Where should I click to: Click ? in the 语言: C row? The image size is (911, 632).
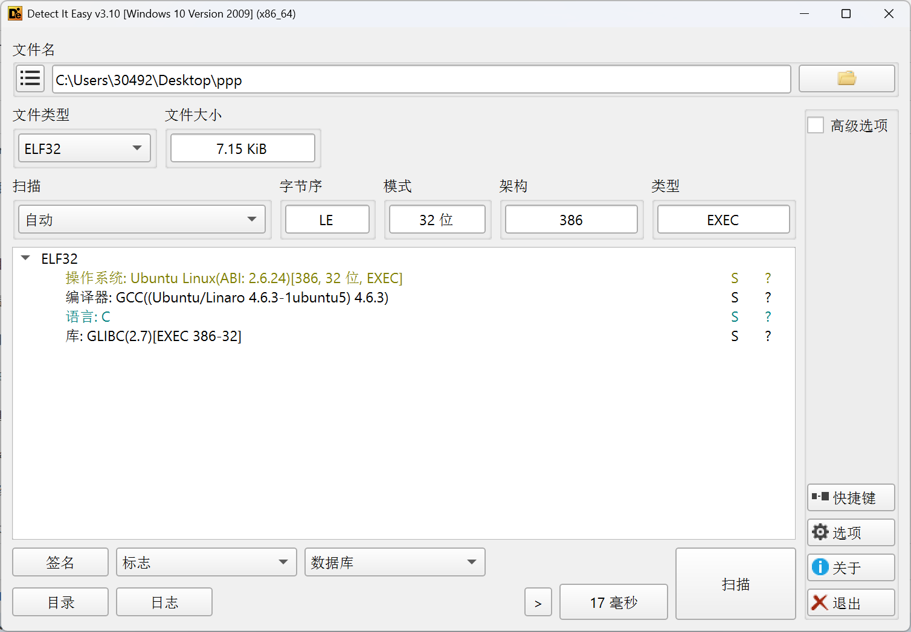pyautogui.click(x=768, y=317)
